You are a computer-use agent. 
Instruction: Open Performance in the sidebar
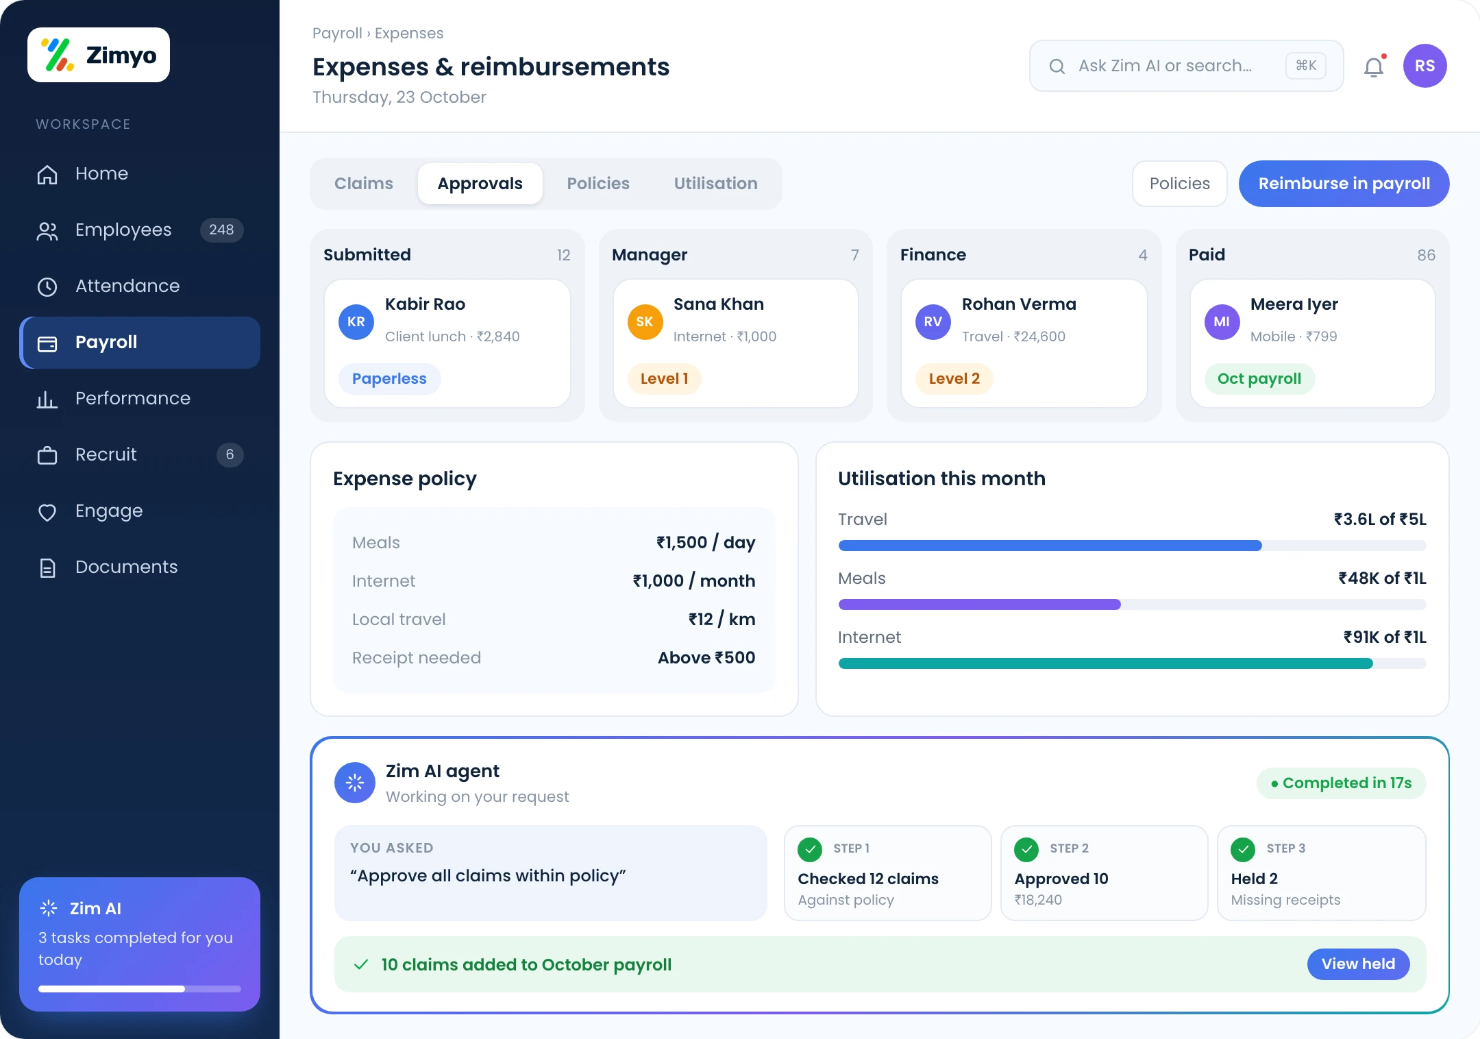click(x=140, y=399)
